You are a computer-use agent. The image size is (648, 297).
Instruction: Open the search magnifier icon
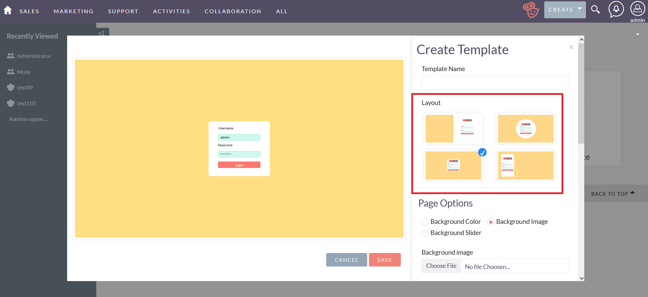coord(595,9)
